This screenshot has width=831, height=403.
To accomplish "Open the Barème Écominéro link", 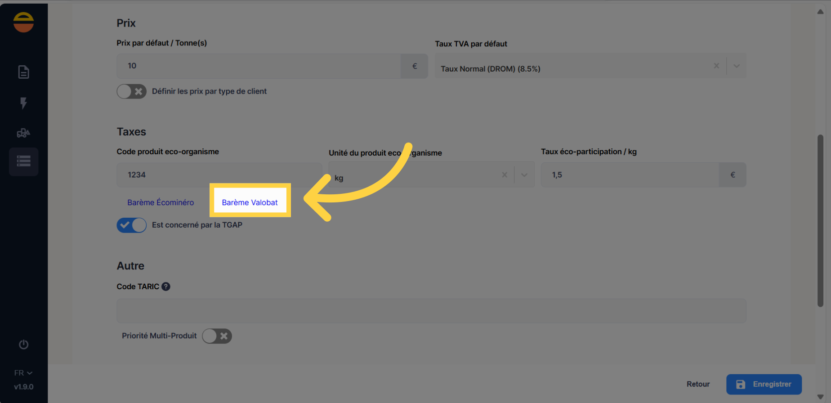I will pyautogui.click(x=161, y=202).
